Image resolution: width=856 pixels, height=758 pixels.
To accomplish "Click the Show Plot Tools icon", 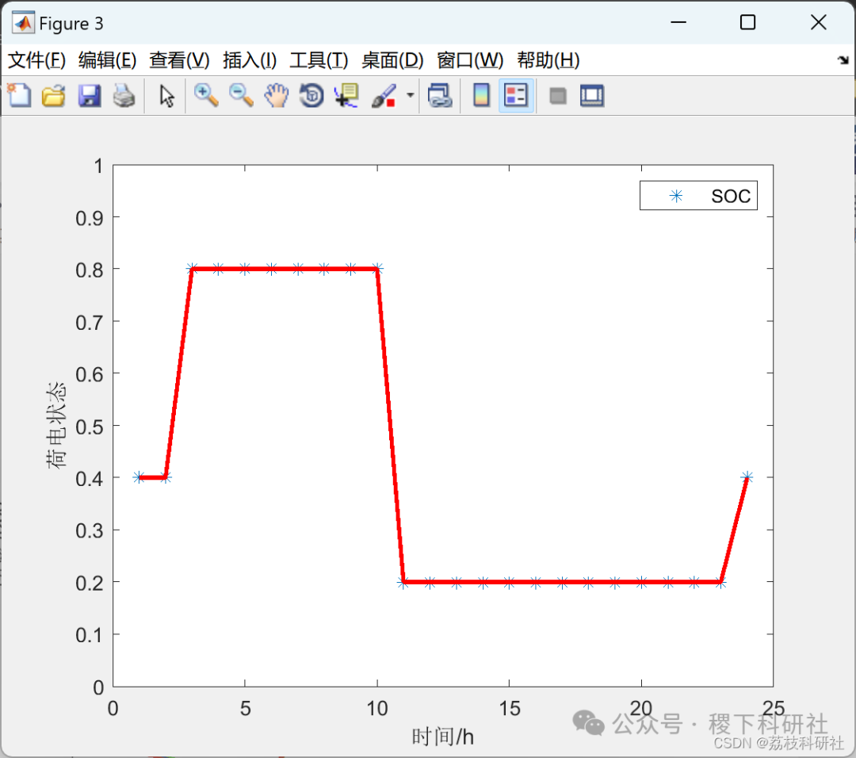I will (x=592, y=96).
